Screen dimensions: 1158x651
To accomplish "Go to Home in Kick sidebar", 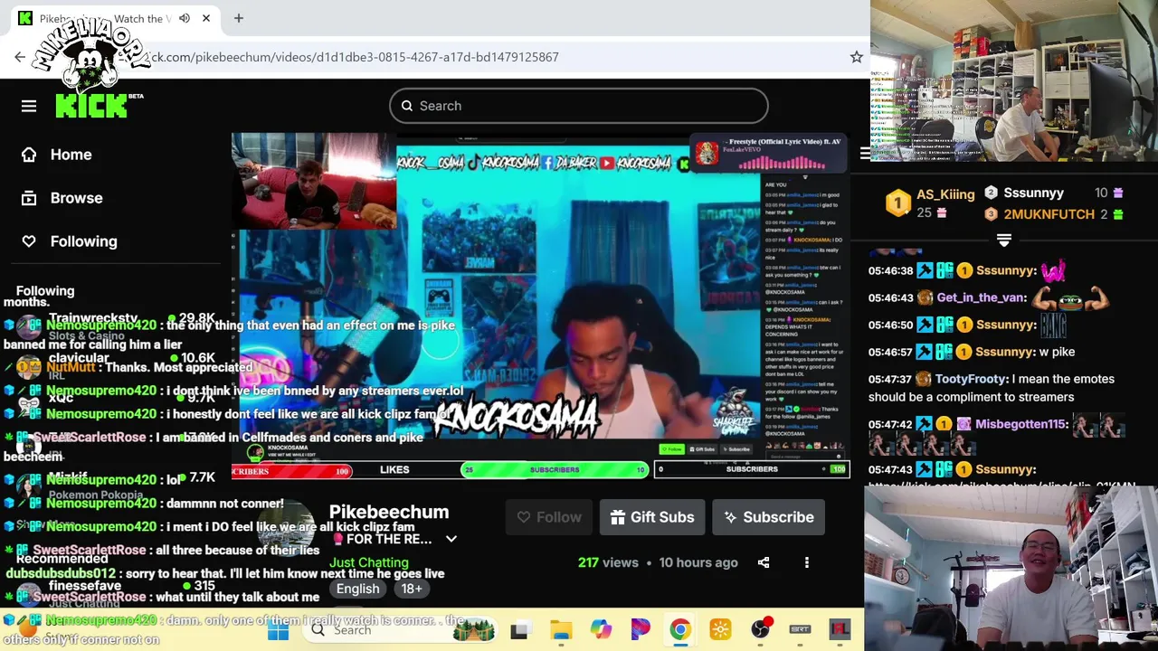I will point(58,155).
